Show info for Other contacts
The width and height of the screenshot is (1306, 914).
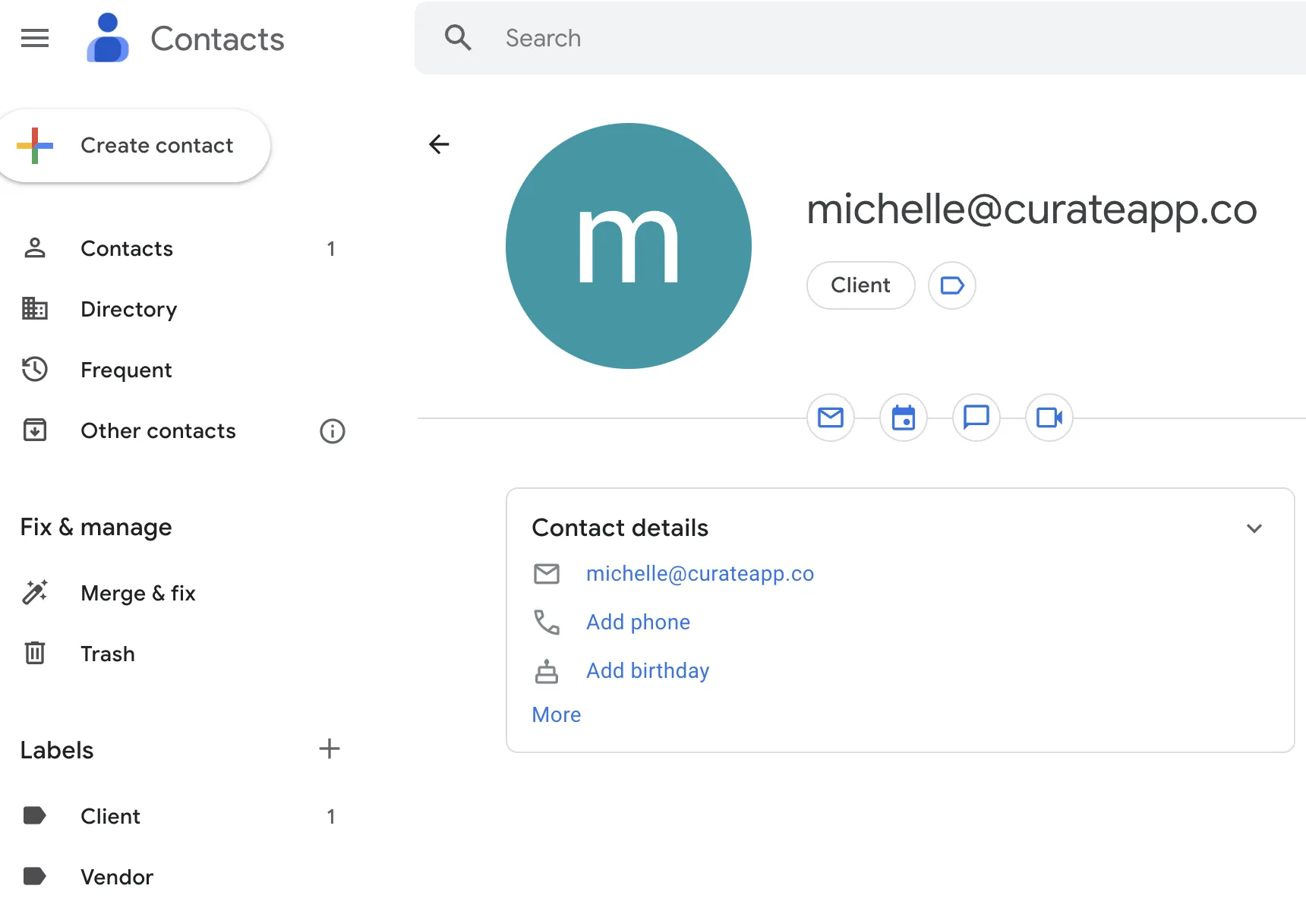[x=332, y=431]
